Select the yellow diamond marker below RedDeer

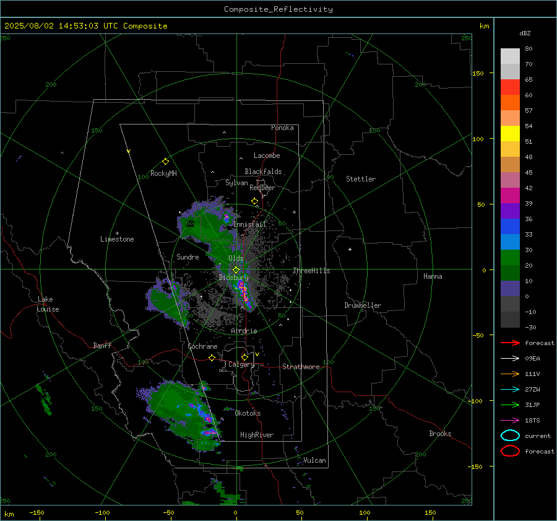click(254, 201)
